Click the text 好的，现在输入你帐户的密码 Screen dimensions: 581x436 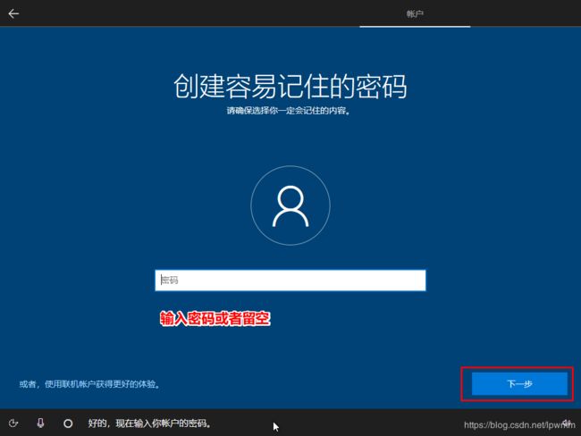pyautogui.click(x=149, y=423)
